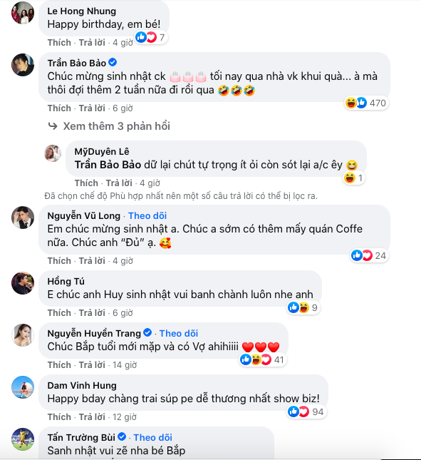The height and width of the screenshot is (460, 421).
Task: Follow Tấn Trường Bùi via Theo dõi
Action: click(x=153, y=438)
